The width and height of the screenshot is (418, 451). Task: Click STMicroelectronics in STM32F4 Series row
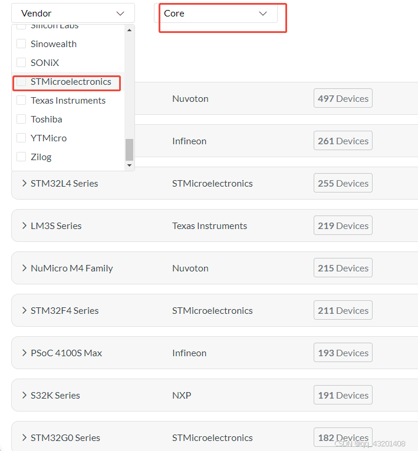[212, 311]
